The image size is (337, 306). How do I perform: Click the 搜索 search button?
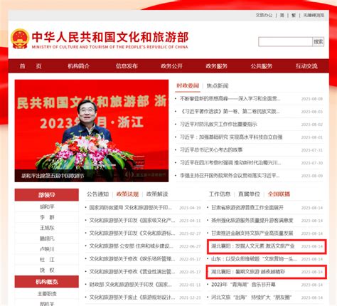pos(319,42)
